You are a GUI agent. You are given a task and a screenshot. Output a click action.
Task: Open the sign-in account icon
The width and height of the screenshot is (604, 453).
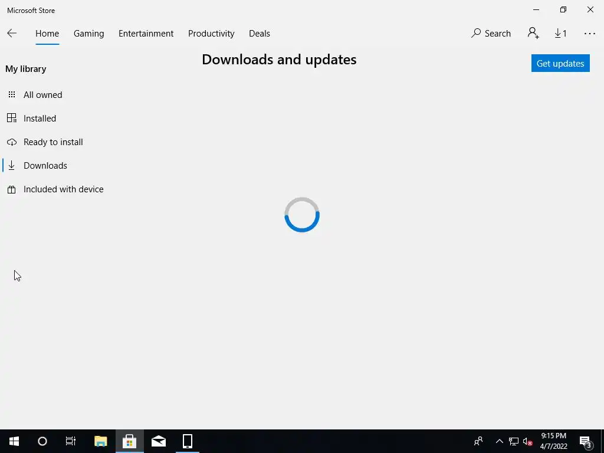[533, 33]
